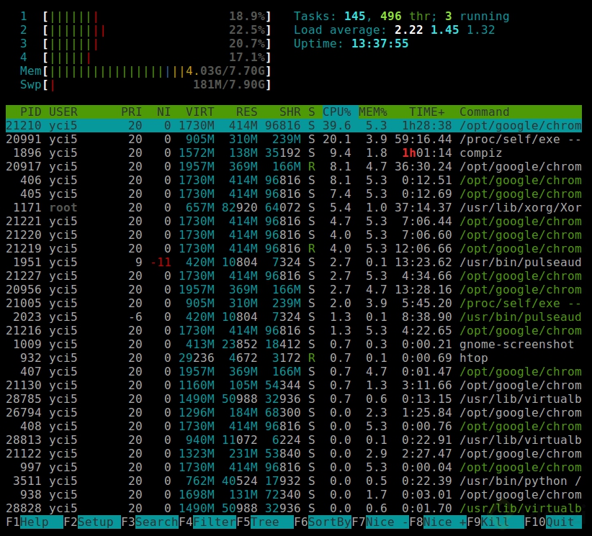This screenshot has height=536, width=592.
Task: Select the virtualbox process PID 28813
Action: [x=294, y=440]
